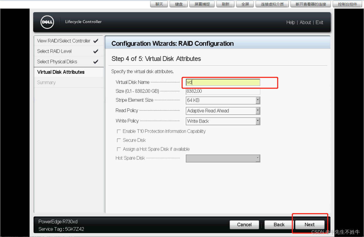Click the Back button

click(x=279, y=225)
